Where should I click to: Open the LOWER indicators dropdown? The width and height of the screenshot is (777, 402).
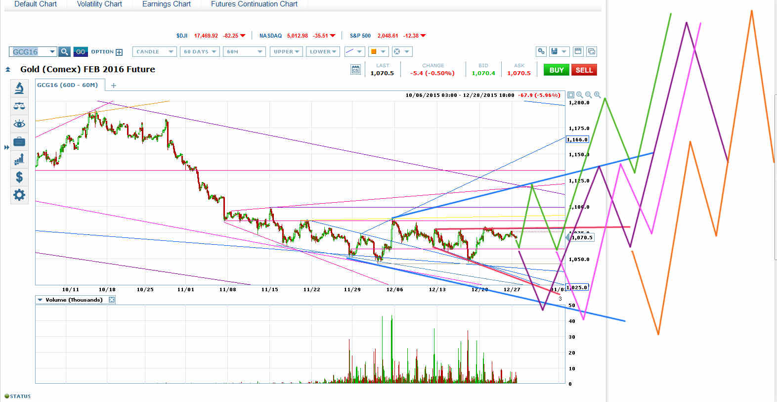(323, 51)
